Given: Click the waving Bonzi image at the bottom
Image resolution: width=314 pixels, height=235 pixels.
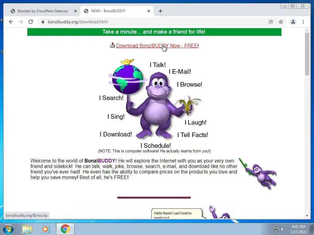Looking at the screenshot, I should [219, 212].
